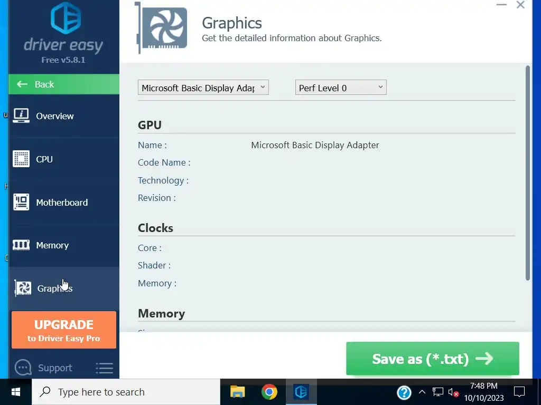Click the 'Core :' label under Clocks
The image size is (541, 405).
tap(150, 248)
